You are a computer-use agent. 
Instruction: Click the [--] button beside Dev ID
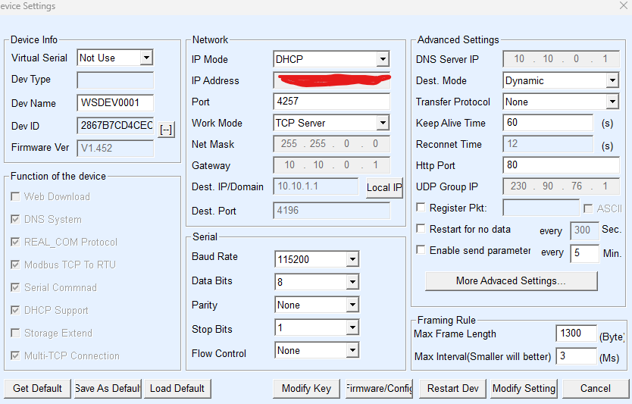(x=167, y=130)
